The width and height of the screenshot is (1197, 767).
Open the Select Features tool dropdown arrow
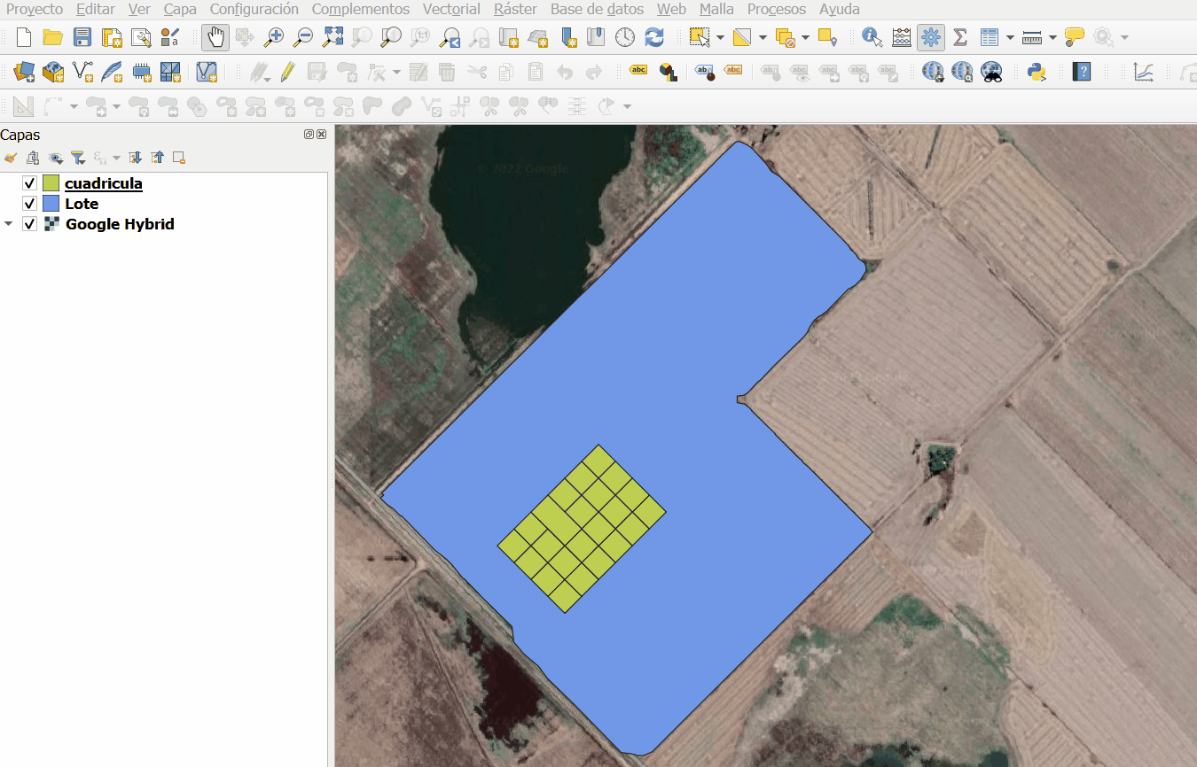pyautogui.click(x=720, y=37)
